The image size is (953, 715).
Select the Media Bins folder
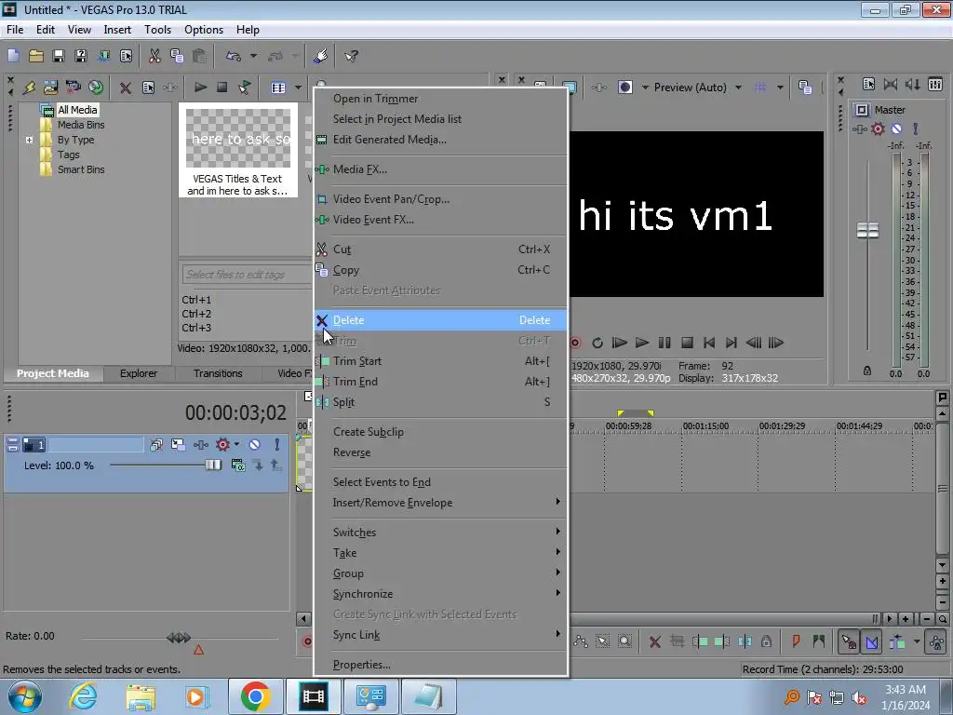click(x=81, y=125)
